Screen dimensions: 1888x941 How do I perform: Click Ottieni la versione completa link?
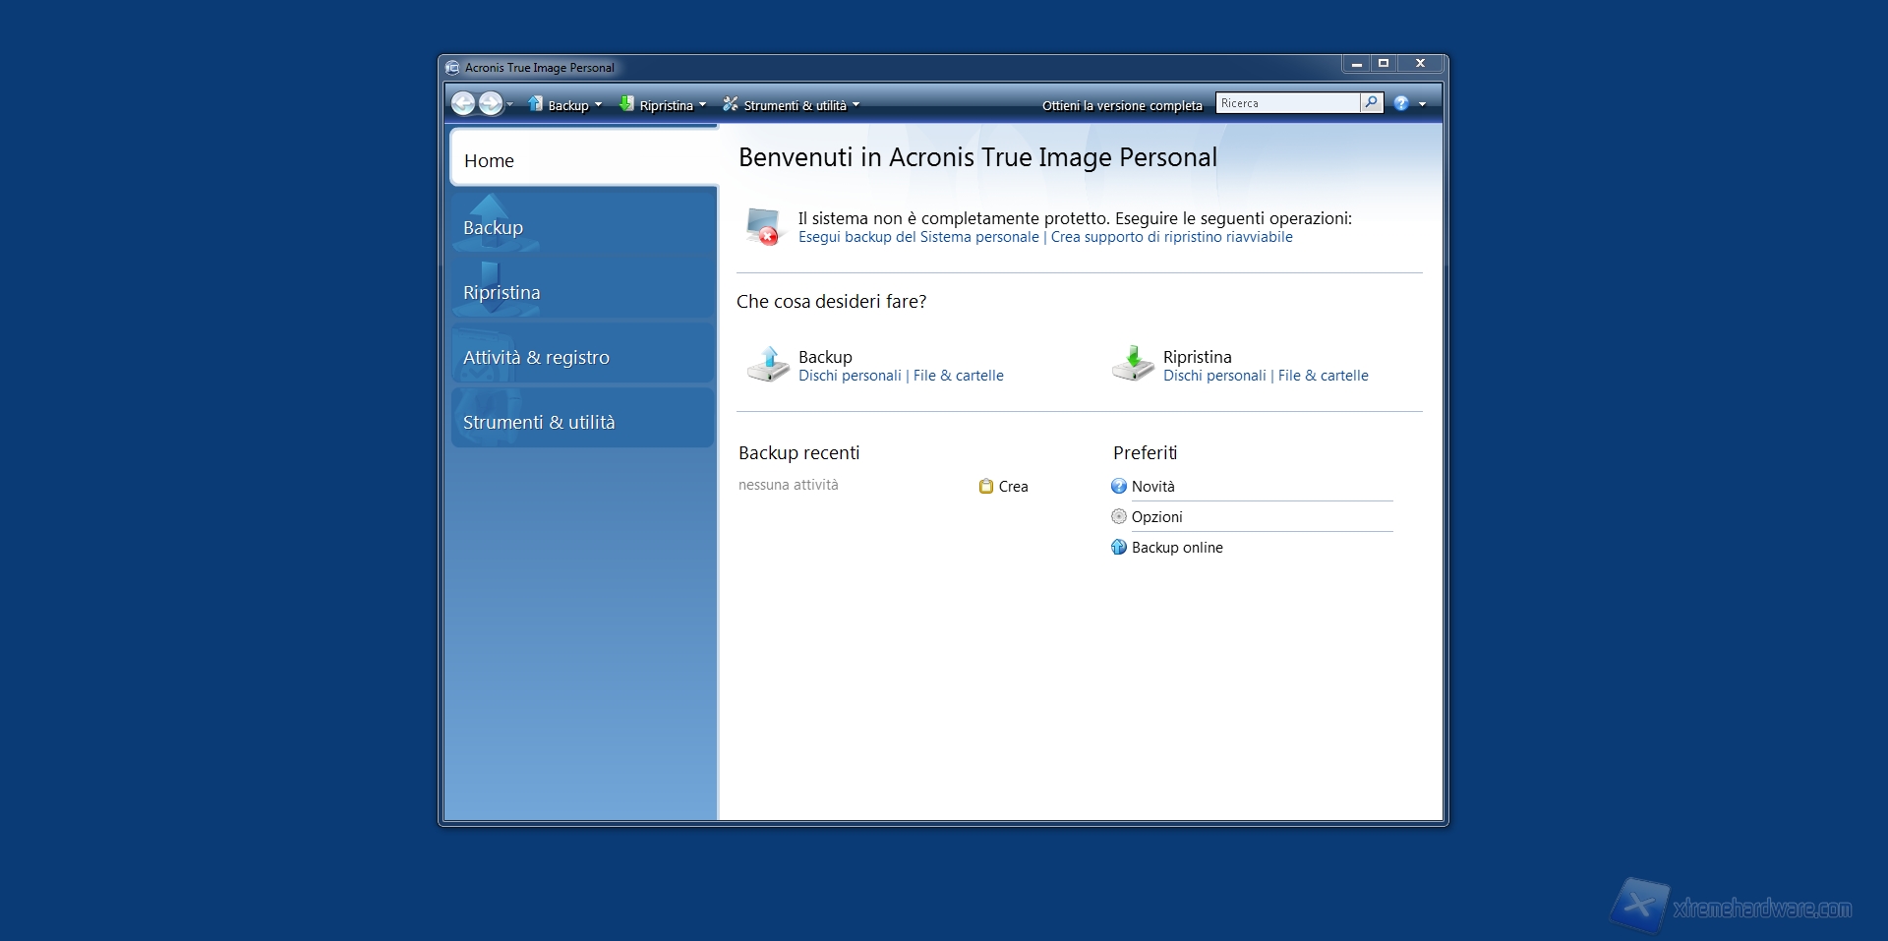(1122, 105)
